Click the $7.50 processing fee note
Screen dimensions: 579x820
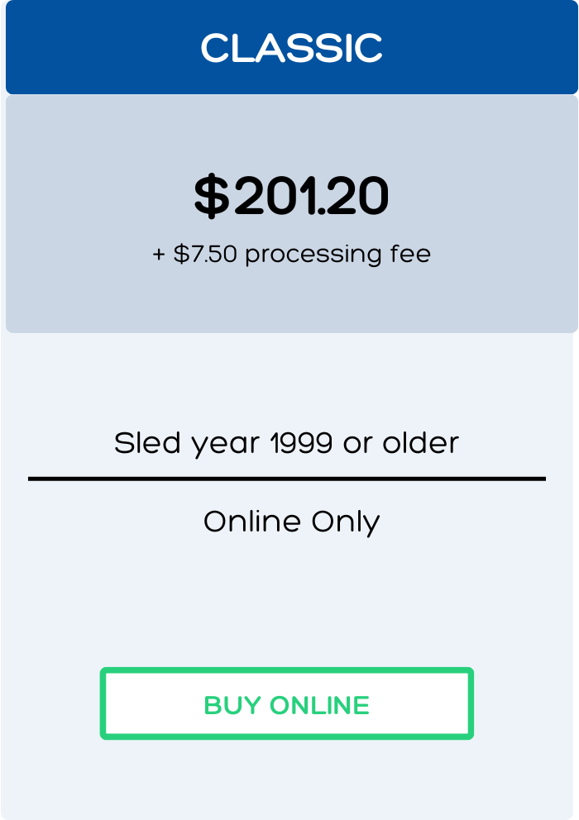[292, 255]
